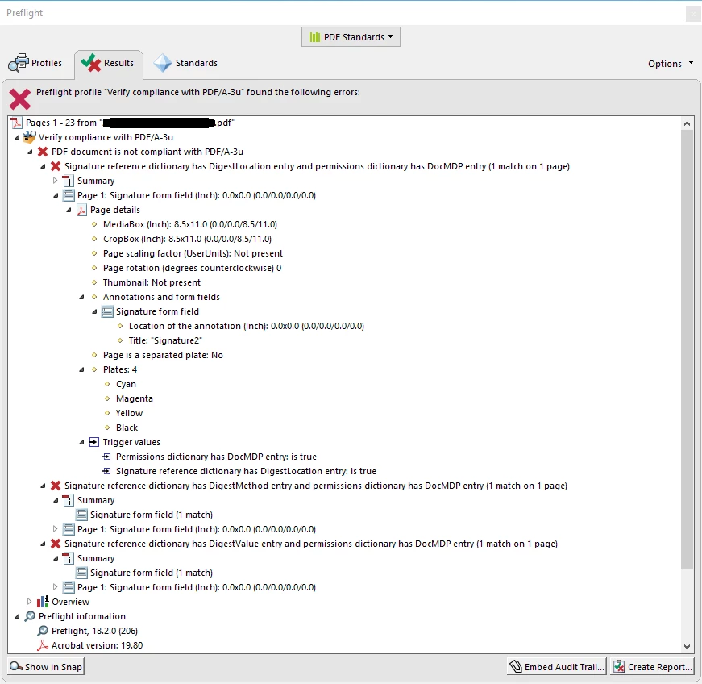The height and width of the screenshot is (684, 702).
Task: Close the Preflight window
Action: pyautogui.click(x=693, y=14)
